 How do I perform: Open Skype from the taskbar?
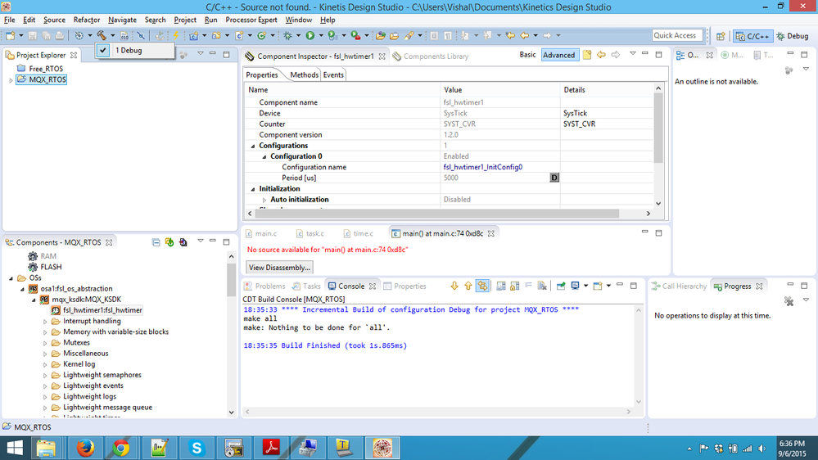tap(197, 448)
